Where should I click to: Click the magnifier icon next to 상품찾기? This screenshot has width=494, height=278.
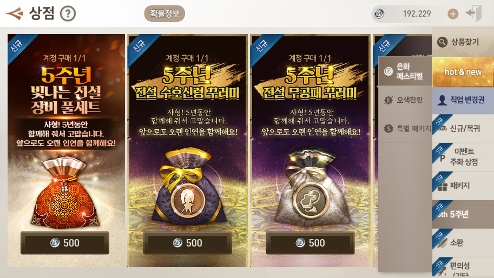point(442,42)
